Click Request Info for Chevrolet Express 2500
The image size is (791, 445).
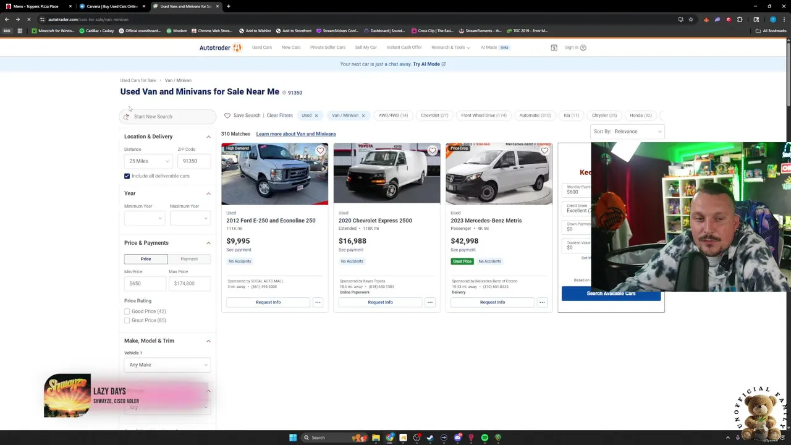point(380,302)
